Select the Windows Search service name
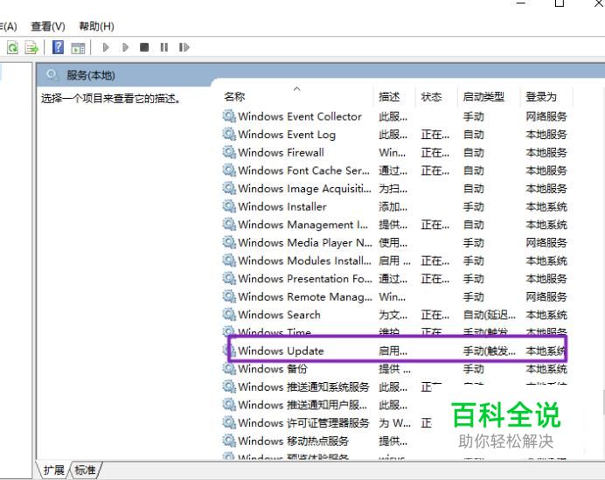Viewport: 605px width, 480px height. (x=279, y=315)
